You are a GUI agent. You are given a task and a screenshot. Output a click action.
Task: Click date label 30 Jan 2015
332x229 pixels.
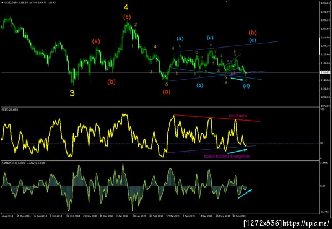139,216
